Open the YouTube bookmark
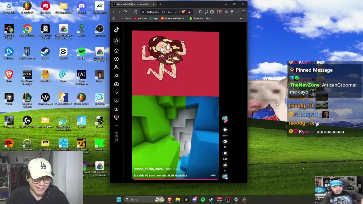The height and width of the screenshot is (204, 363). click(x=140, y=18)
